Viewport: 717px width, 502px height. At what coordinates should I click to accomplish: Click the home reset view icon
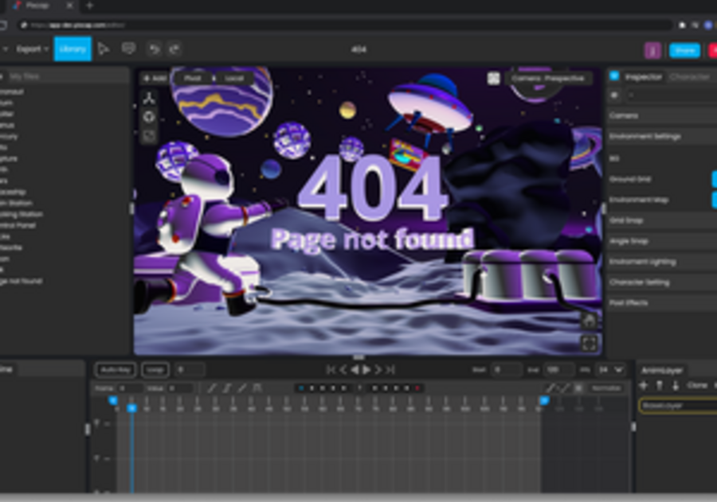pos(589,321)
